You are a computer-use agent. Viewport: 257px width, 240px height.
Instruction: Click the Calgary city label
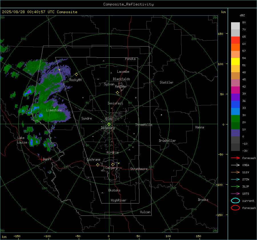[111, 168]
